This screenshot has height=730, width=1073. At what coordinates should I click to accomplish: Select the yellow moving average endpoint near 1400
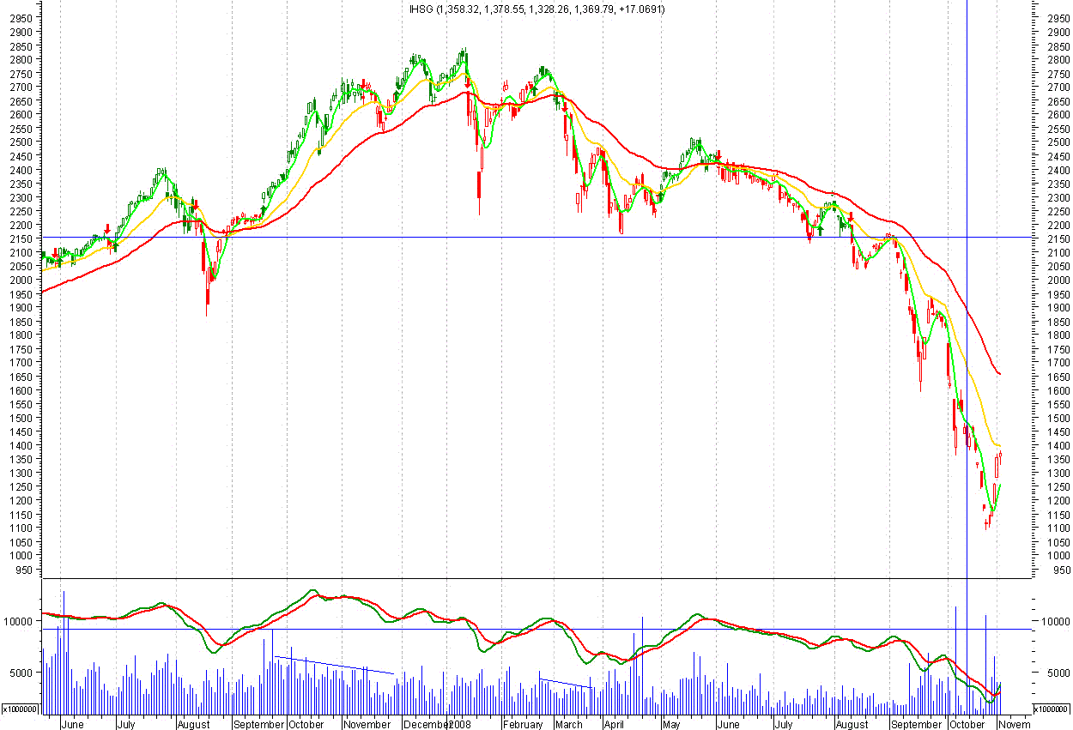click(x=1000, y=446)
